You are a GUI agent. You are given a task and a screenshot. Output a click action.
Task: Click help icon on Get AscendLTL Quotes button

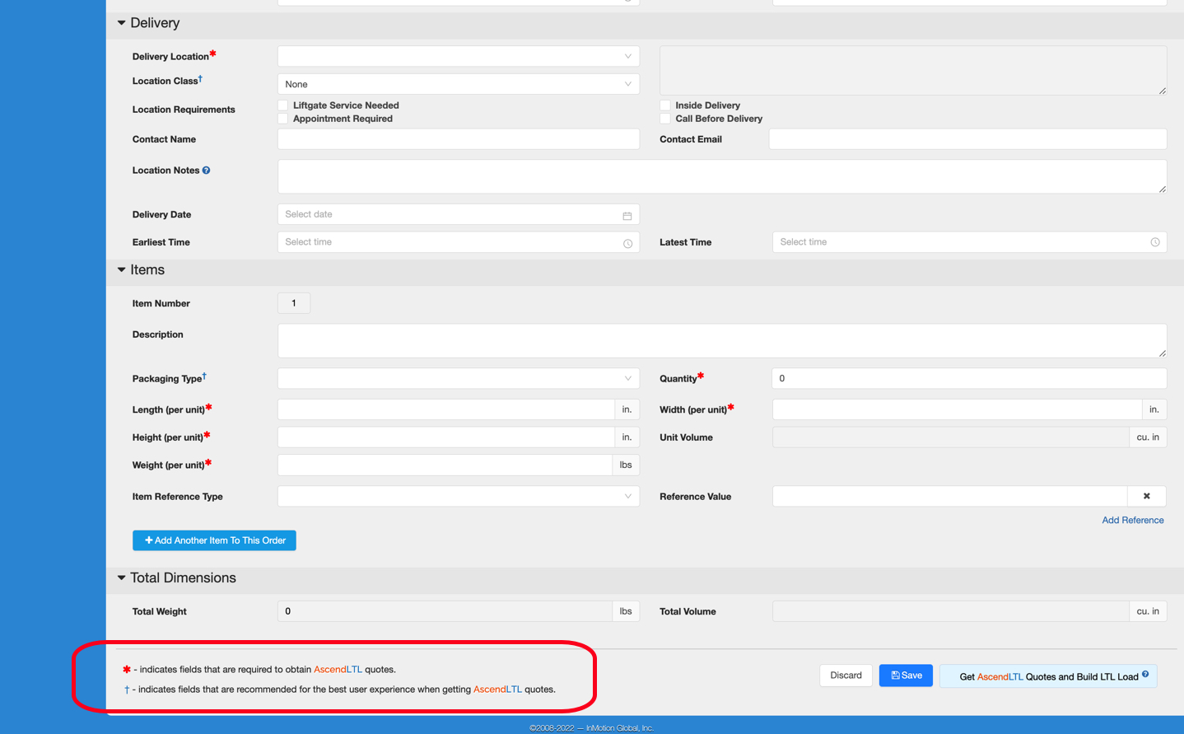pyautogui.click(x=1145, y=675)
